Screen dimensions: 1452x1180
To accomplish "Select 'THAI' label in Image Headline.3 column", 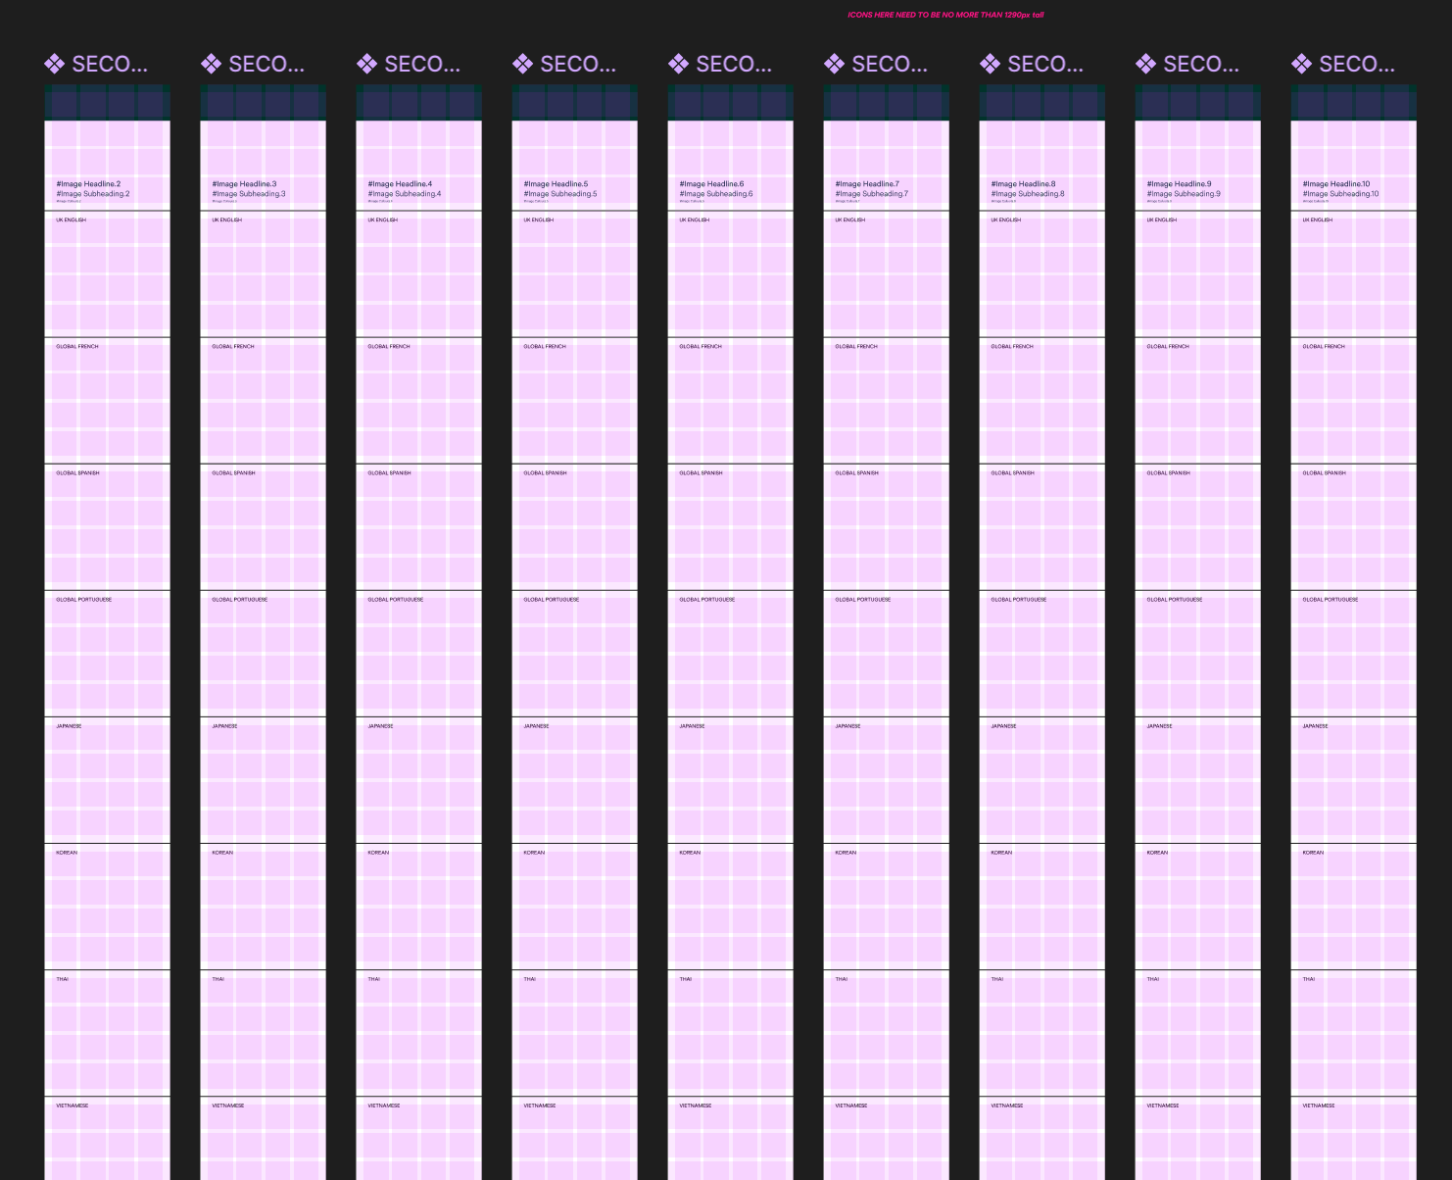I will pos(218,978).
